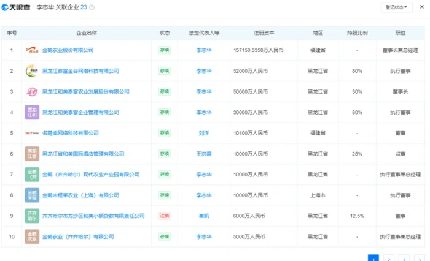Open company 黑龙江和美泰富企业管理有限公司
Screen dimensions: 430x261
[x=80, y=113]
